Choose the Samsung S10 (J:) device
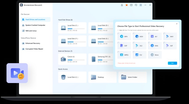 101,59
